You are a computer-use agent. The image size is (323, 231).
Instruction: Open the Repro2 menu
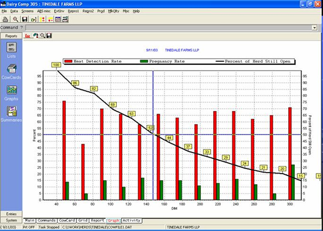point(88,11)
